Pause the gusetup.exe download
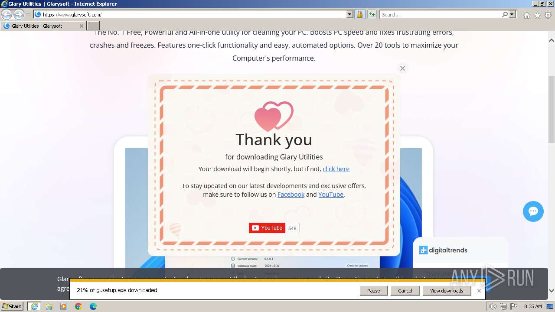Image resolution: width=555 pixels, height=312 pixels. pos(374,291)
